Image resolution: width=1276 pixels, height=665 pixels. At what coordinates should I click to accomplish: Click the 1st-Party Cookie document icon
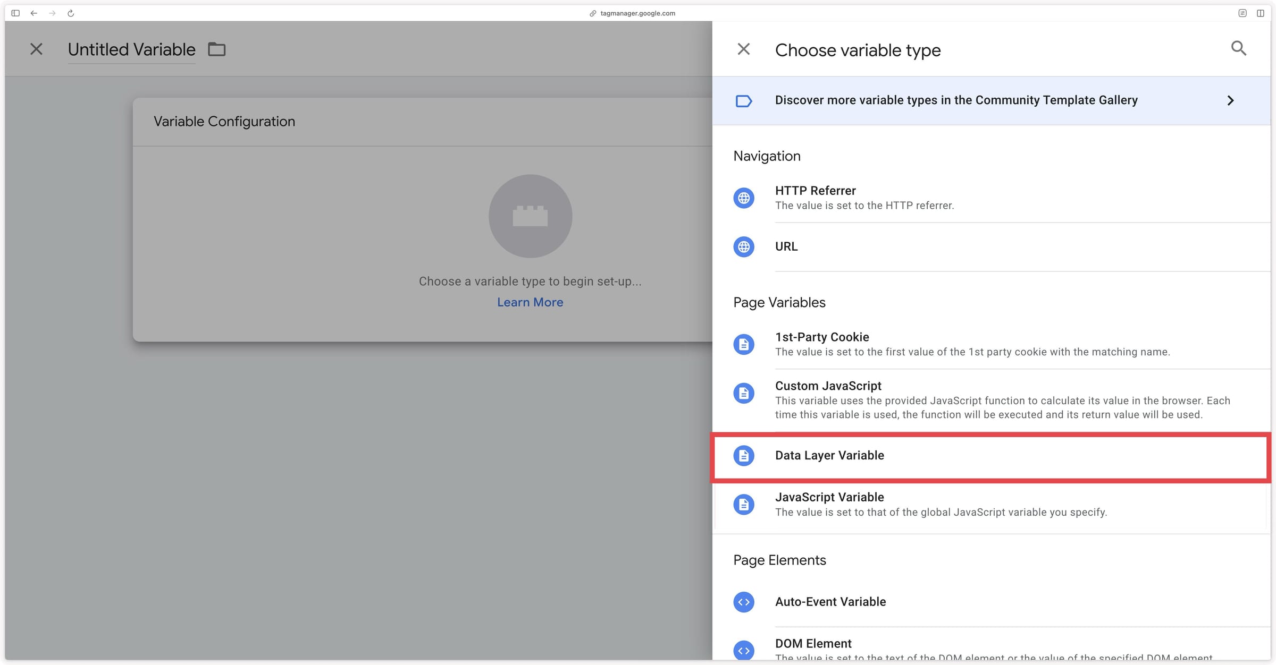tap(743, 344)
